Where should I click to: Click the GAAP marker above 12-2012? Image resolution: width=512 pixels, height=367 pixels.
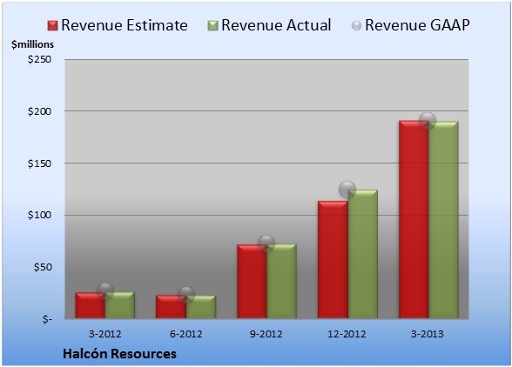tap(347, 190)
